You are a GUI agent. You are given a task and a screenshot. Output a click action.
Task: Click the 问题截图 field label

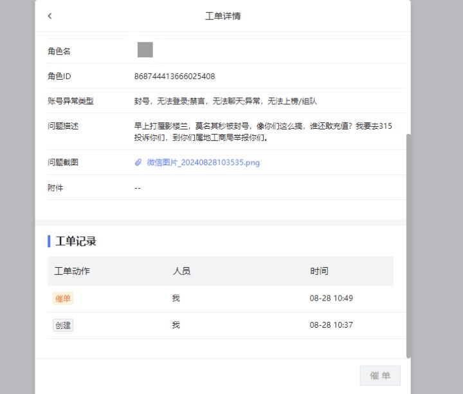[x=63, y=162]
